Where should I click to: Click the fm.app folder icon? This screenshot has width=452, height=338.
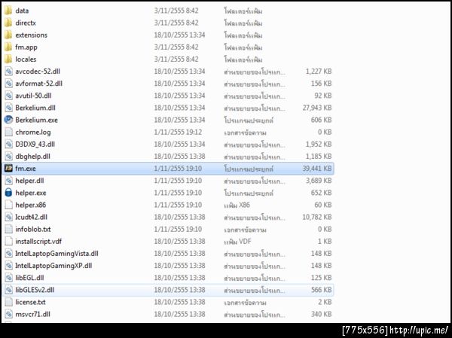[x=8, y=47]
